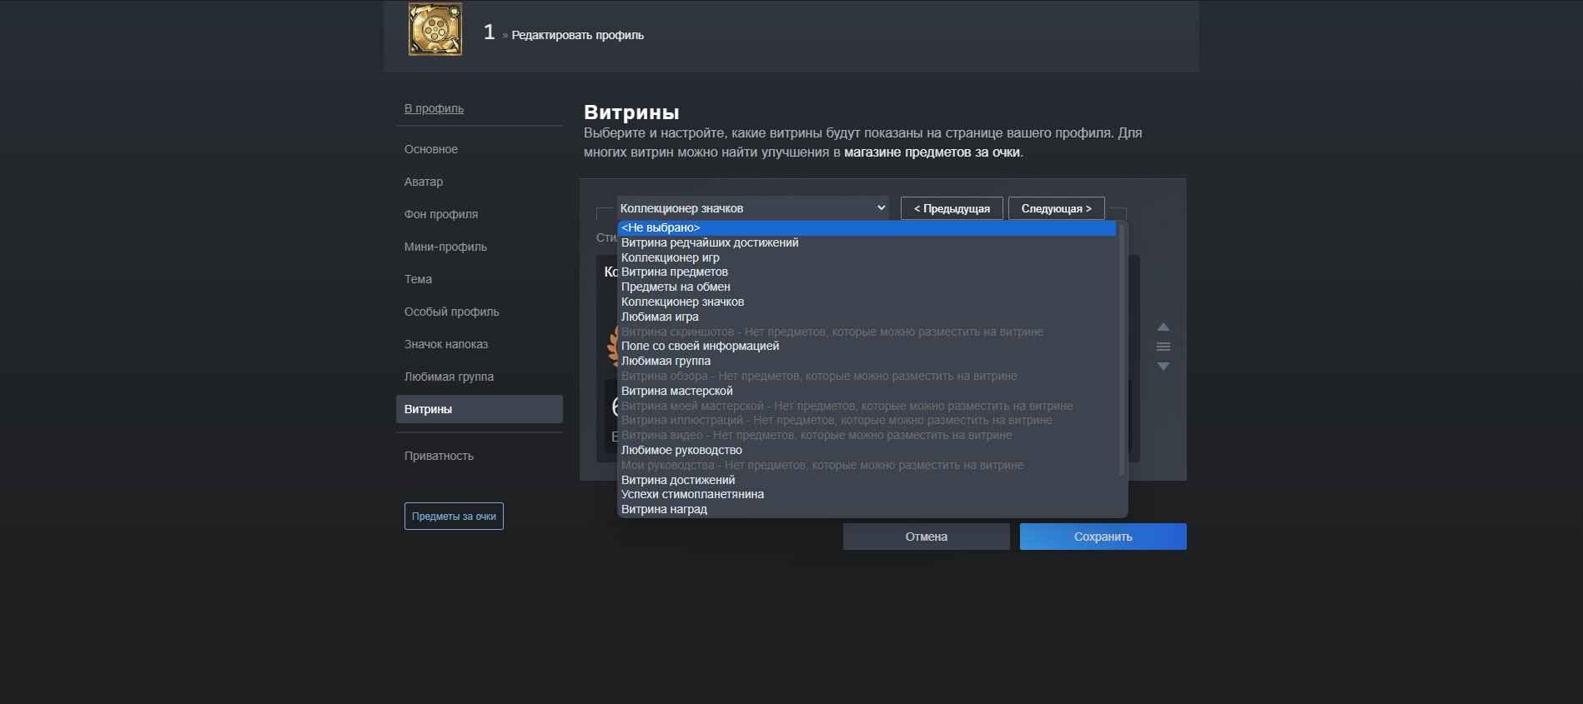Screen dimensions: 1583x704
Task: Open the «Значок напоказ» section
Action: [x=480, y=344]
